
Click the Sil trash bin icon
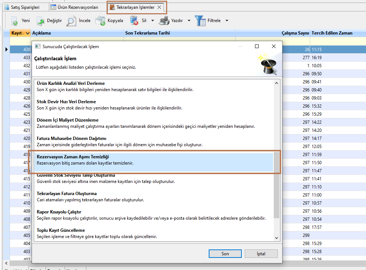134,21
